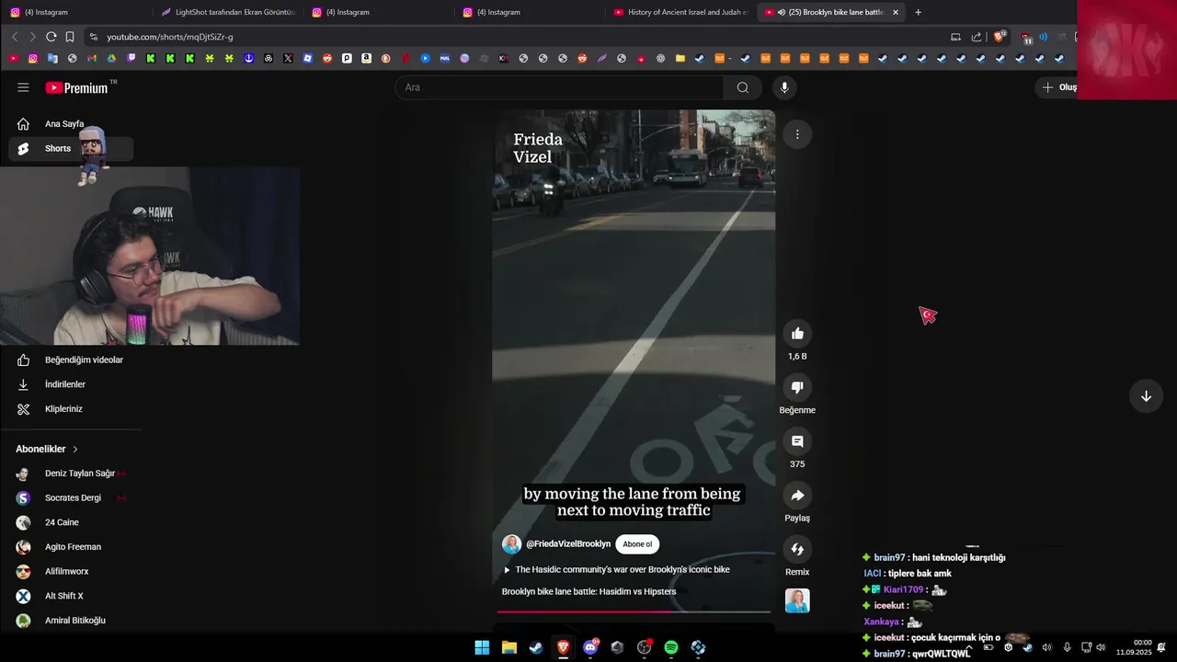
Task: Open Deniz Taylan Sağır subscription channel
Action: [x=70, y=474]
